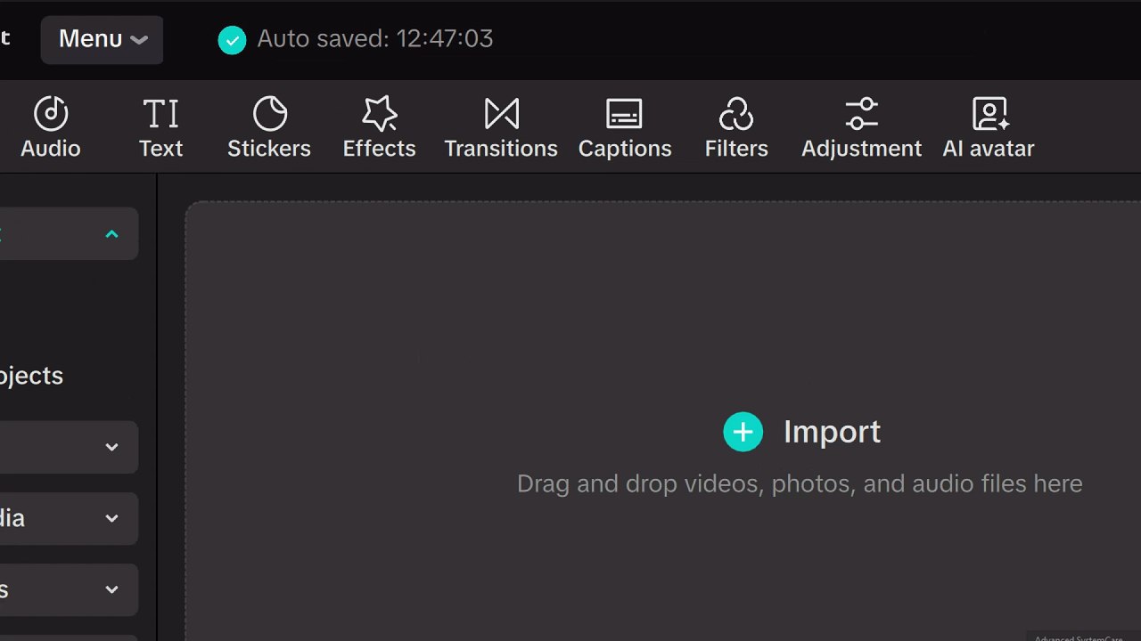This screenshot has height=641, width=1141.
Task: Click the Import text label
Action: click(x=832, y=432)
